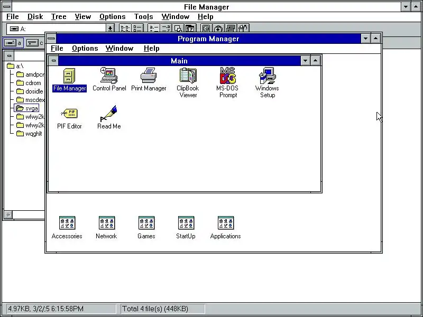This screenshot has height=317, width=423.
Task: Click File Manager's name-only view toolbar icon
Action: click(x=125, y=28)
